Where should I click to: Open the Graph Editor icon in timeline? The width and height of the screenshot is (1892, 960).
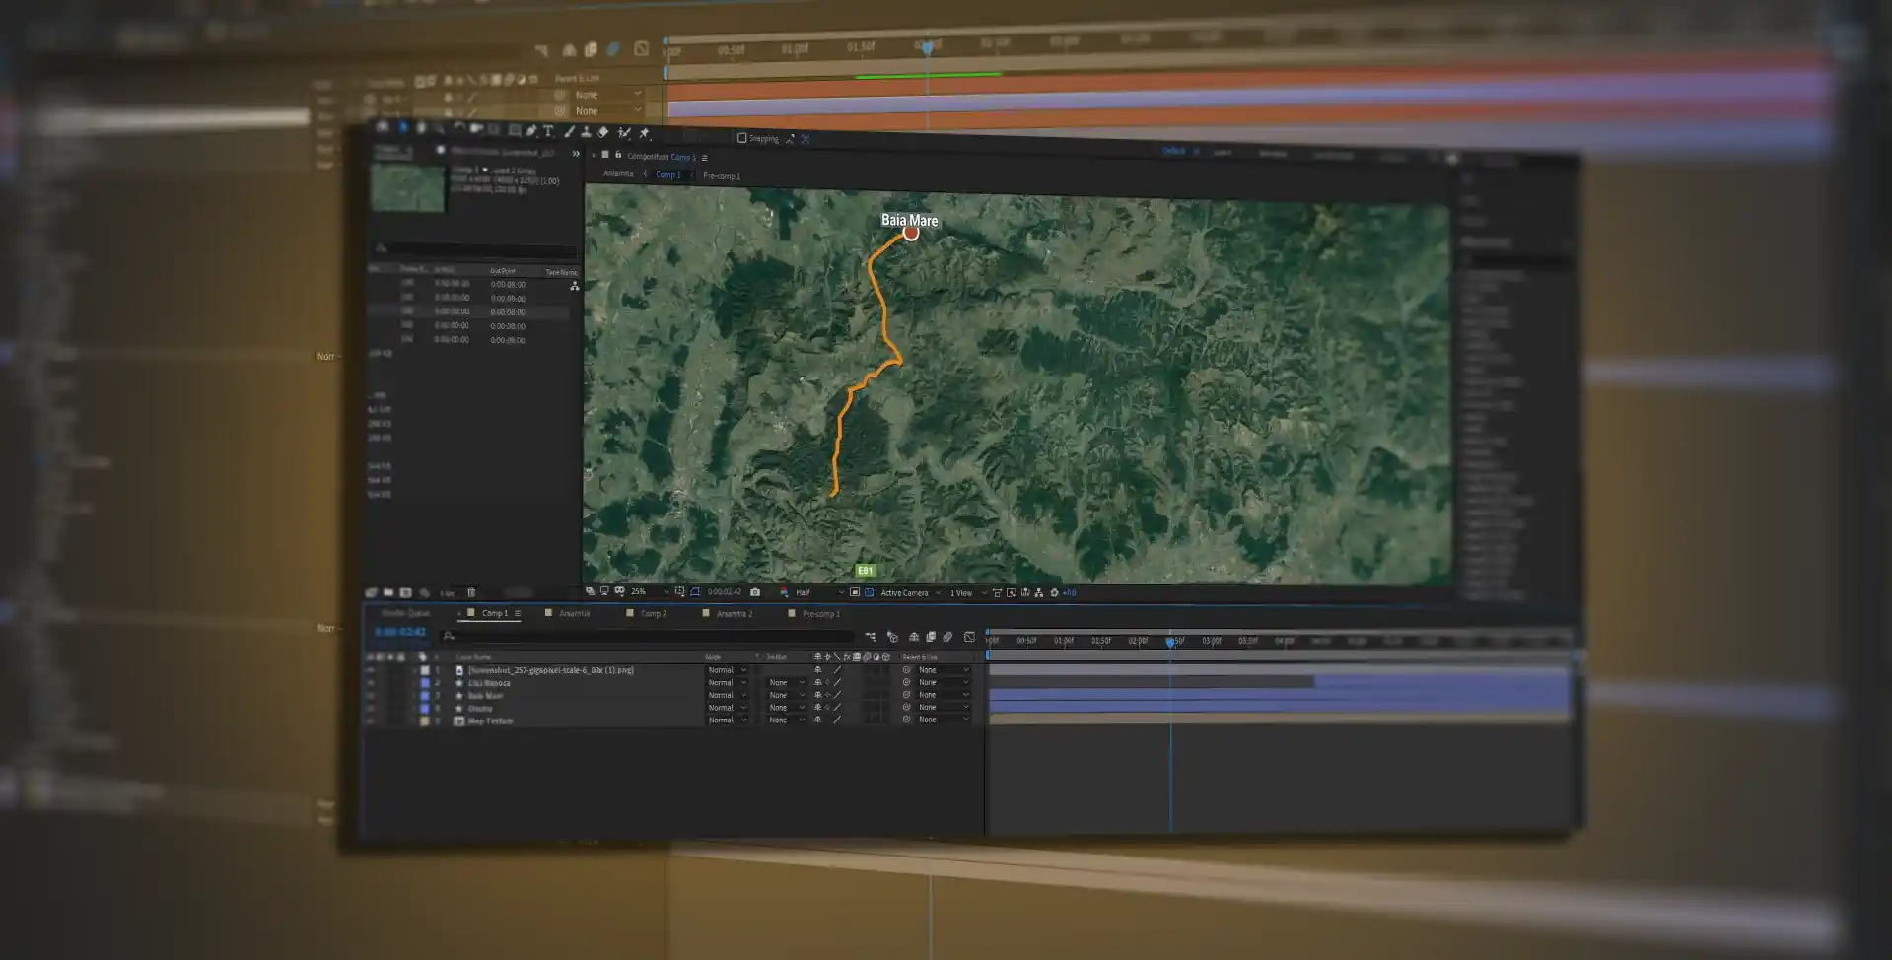[969, 637]
